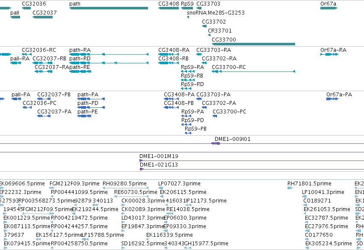This screenshot has height=250, width=364.
Task: Click the CR33701 label
Action: tap(219, 31)
